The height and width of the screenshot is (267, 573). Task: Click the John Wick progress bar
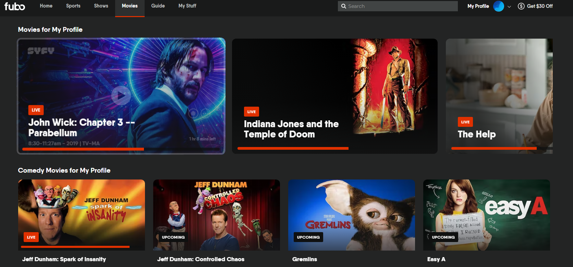121,149
